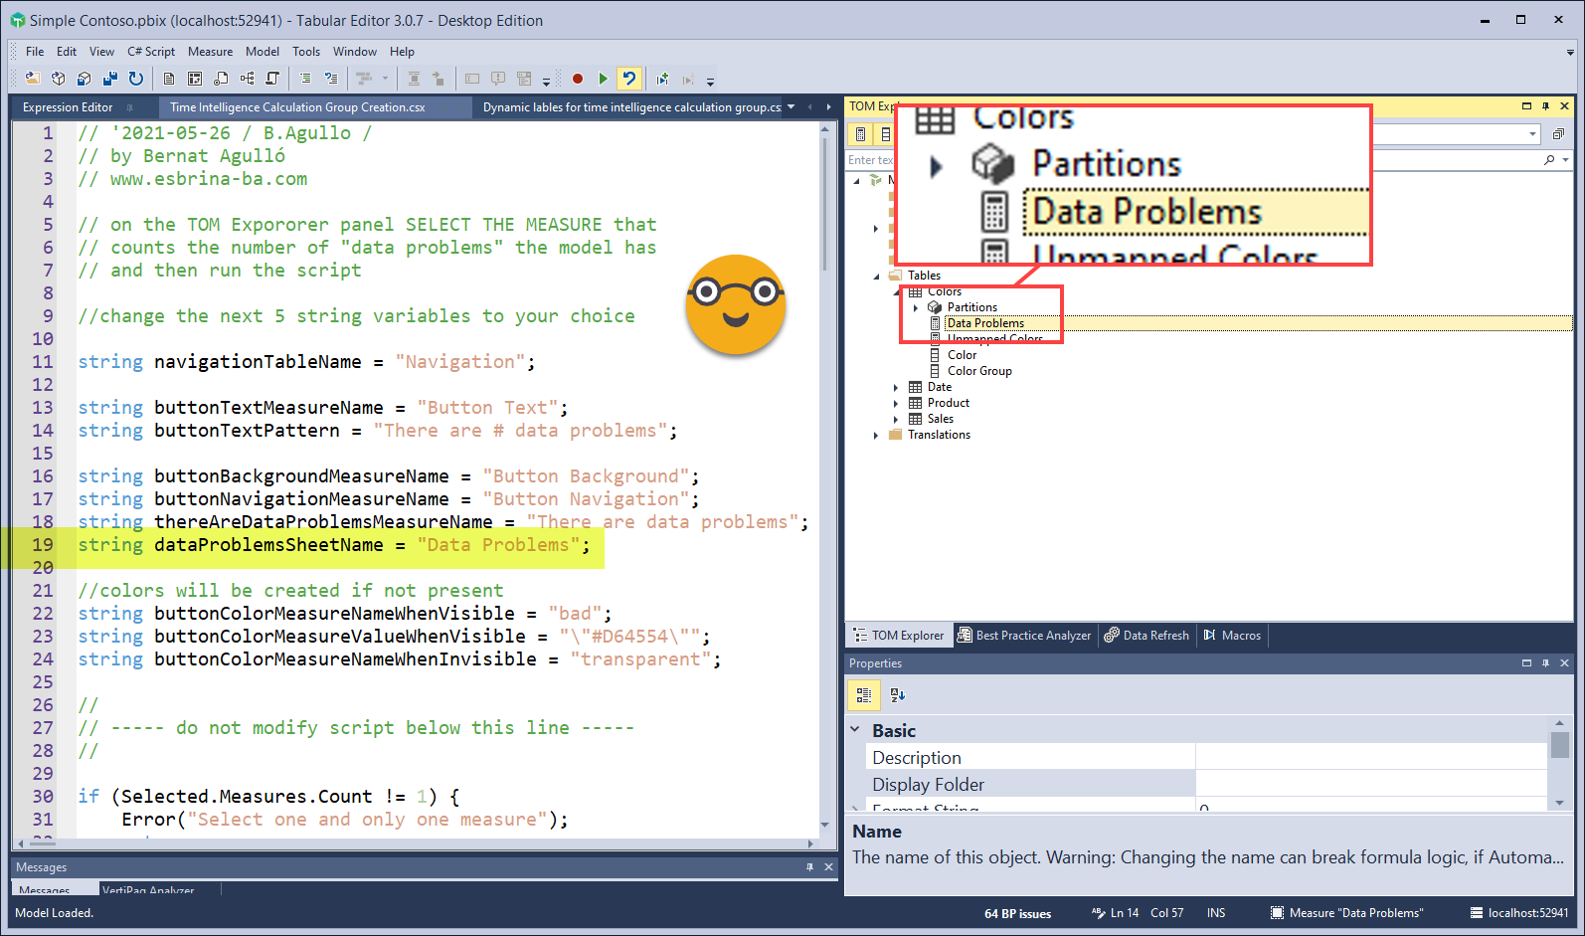Click the search magnifier in TOM Explorer
The width and height of the screenshot is (1585, 936).
[1548, 160]
